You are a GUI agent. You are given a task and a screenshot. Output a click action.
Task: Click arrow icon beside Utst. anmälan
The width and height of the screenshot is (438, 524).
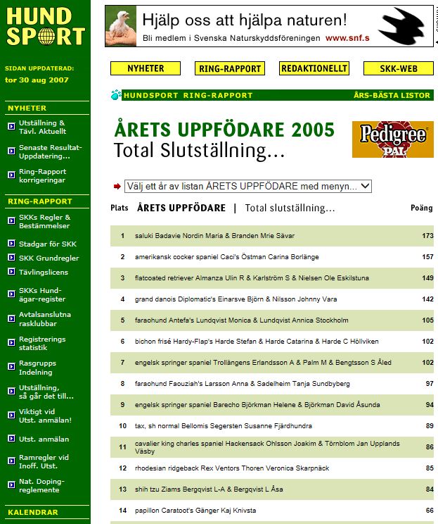click(x=11, y=438)
